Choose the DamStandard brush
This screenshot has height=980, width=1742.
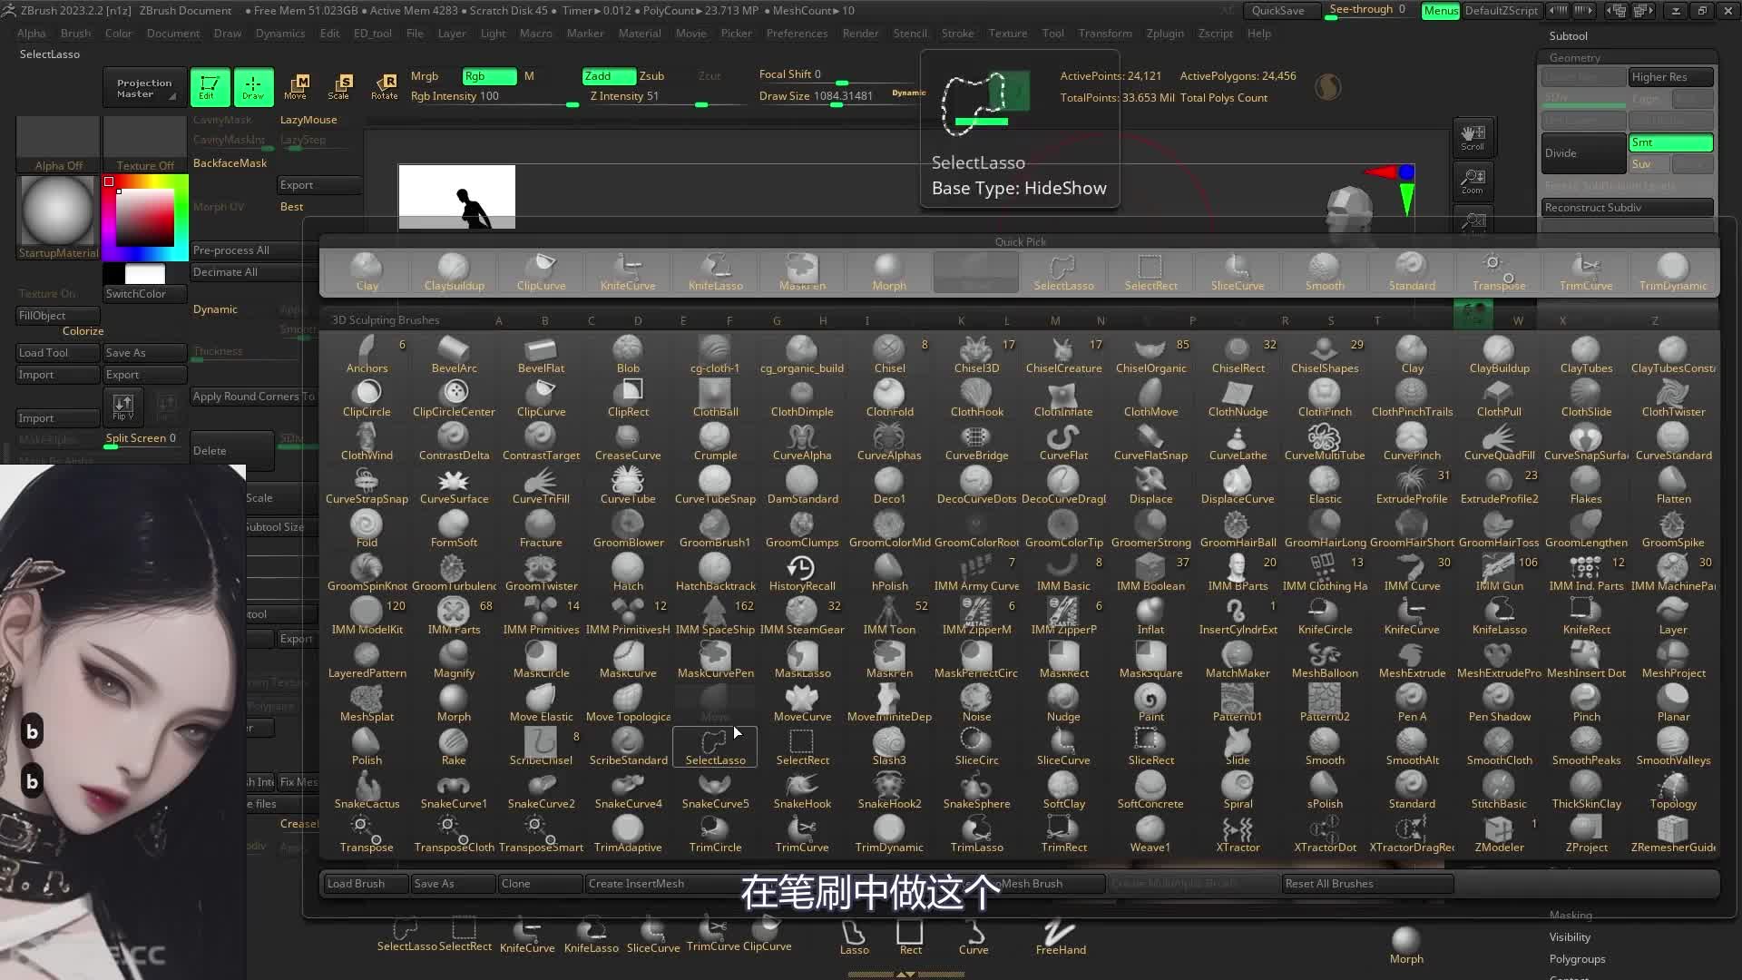coord(802,485)
